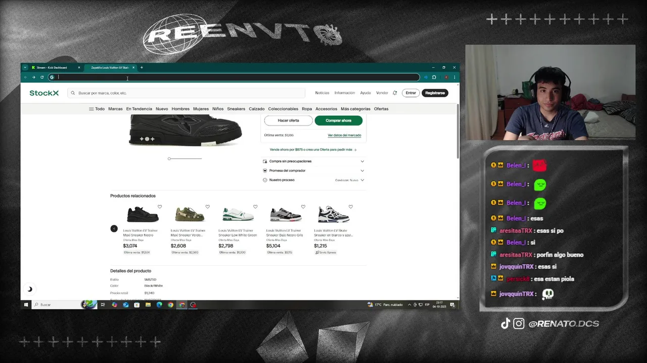This screenshot has width=647, height=363.
Task: Click the Registrarse button
Action: pos(435,93)
